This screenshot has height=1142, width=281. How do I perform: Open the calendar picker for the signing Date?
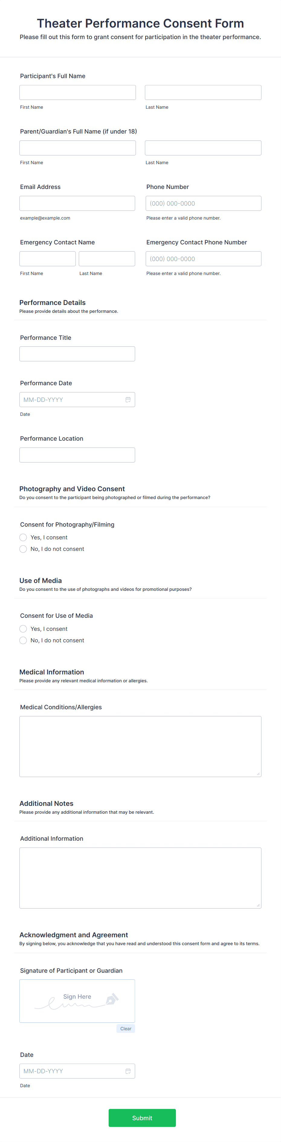(x=128, y=1071)
